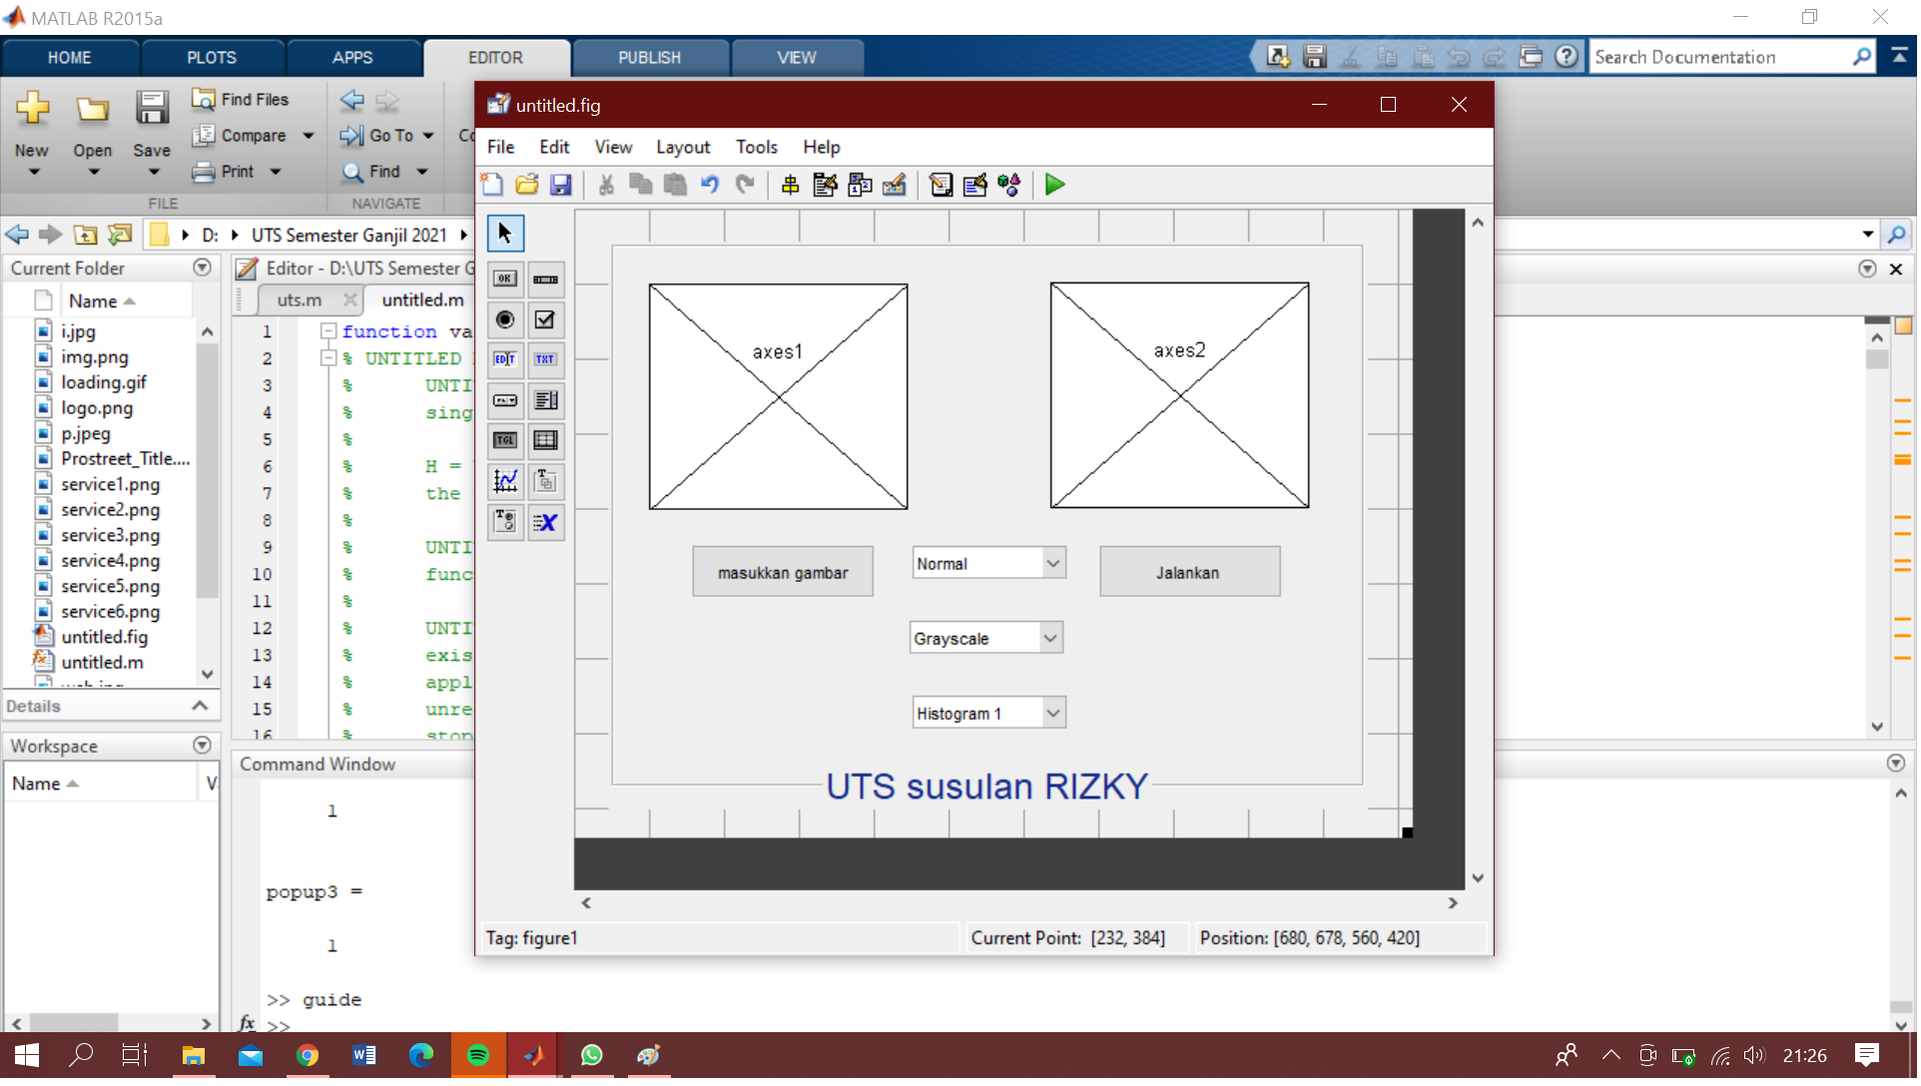Open WhatsApp from the taskbar
The height and width of the screenshot is (1086, 1921).
pyautogui.click(x=592, y=1057)
